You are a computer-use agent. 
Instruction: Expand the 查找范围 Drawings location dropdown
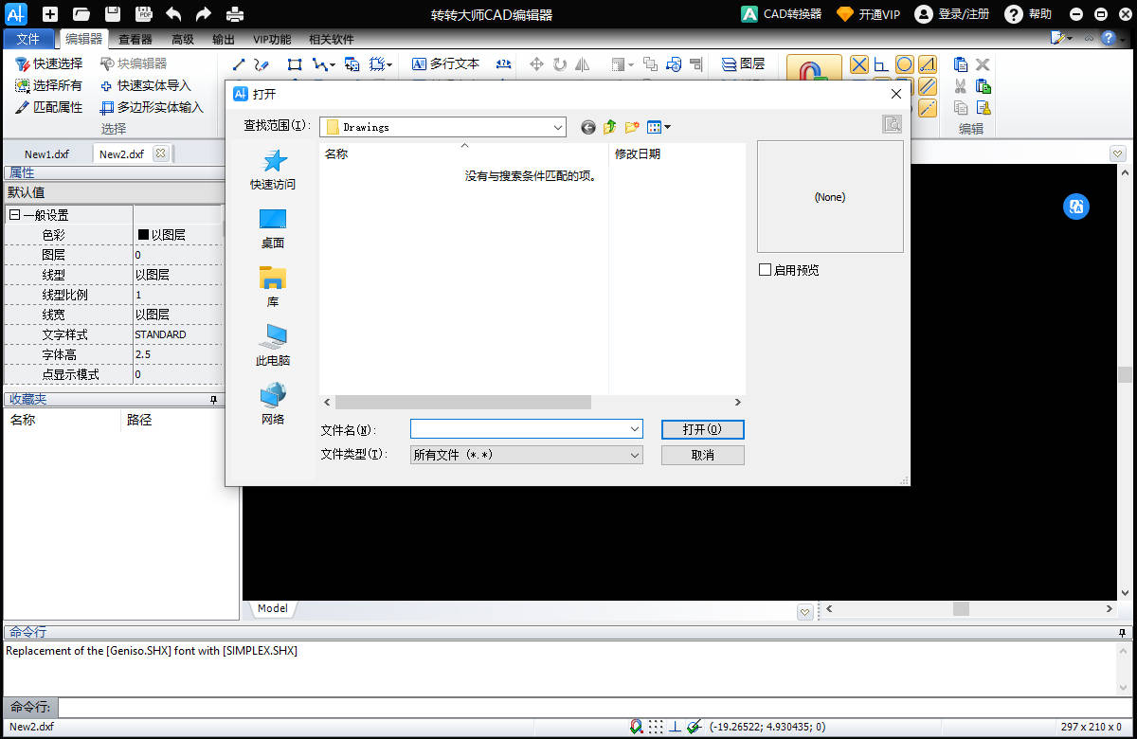tap(557, 127)
